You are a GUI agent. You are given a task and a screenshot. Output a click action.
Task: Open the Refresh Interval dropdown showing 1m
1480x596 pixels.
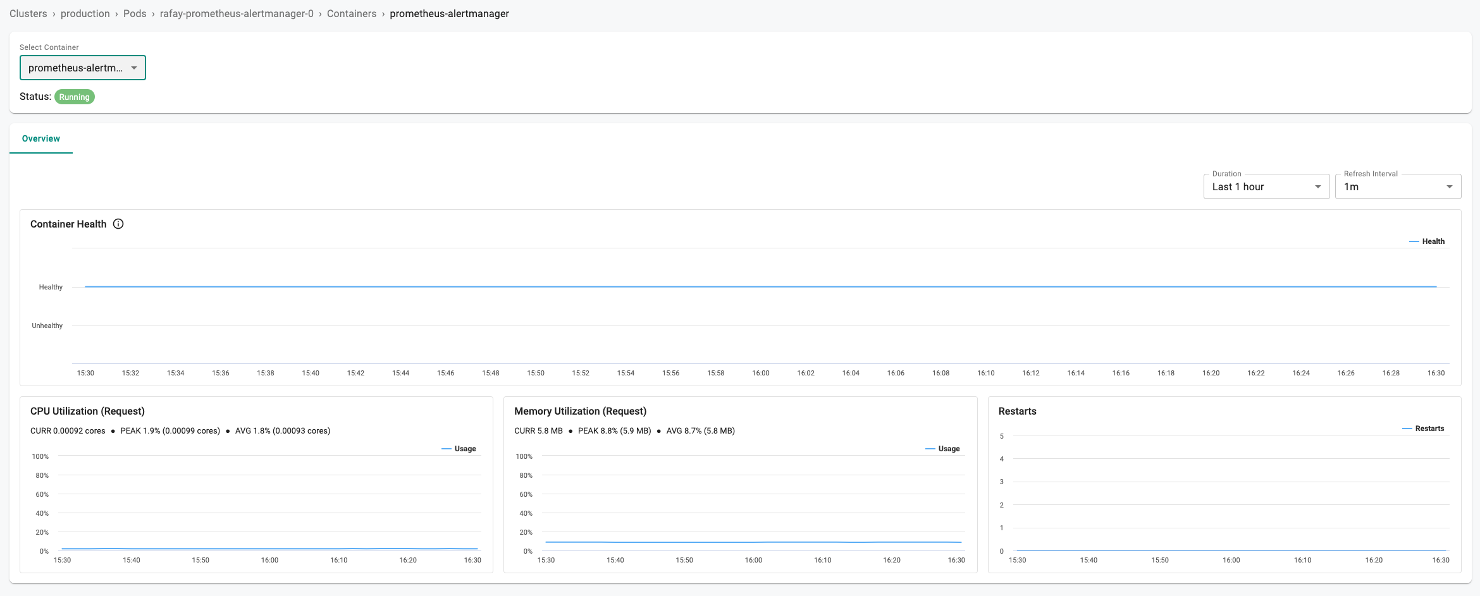coord(1398,186)
